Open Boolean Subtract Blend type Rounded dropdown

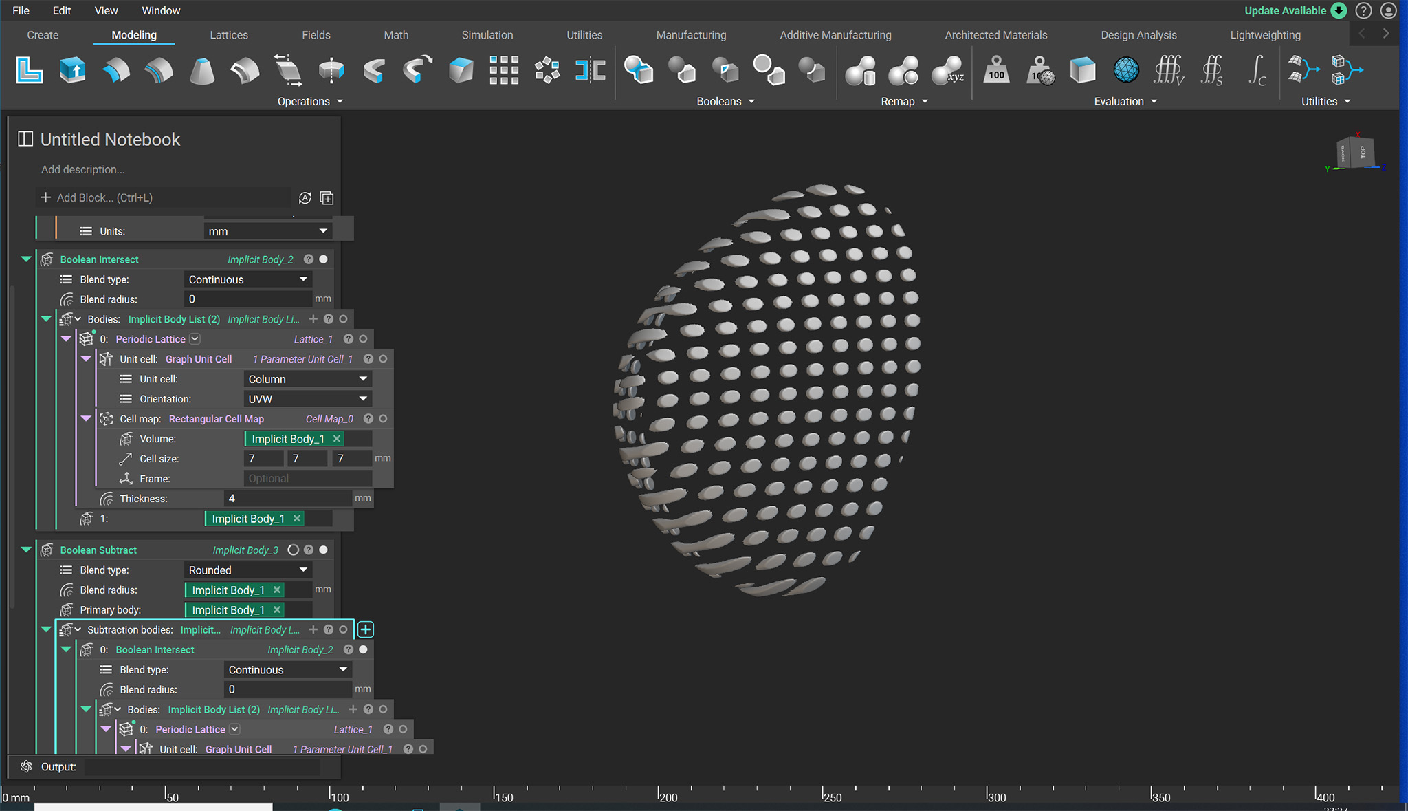(x=247, y=570)
